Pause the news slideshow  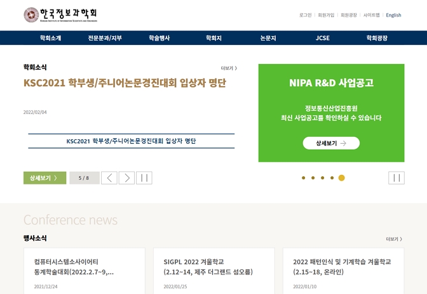[x=144, y=178]
